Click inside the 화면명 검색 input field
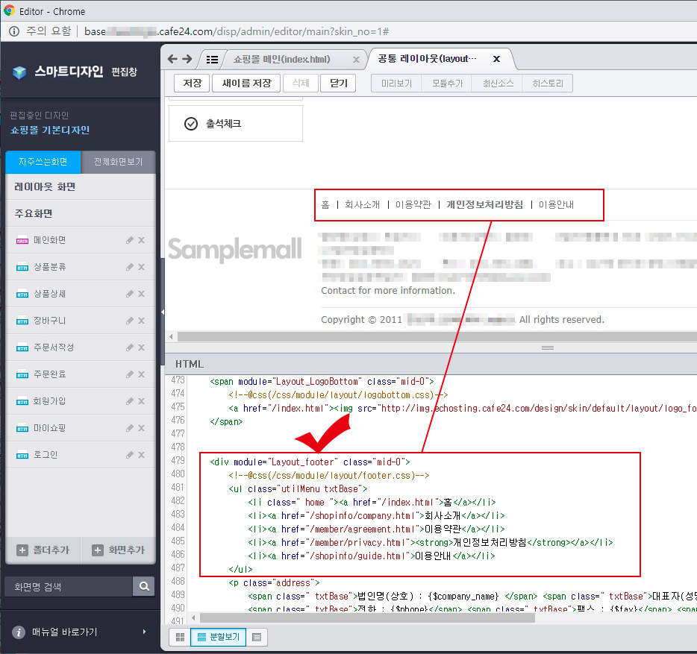 pyautogui.click(x=67, y=586)
